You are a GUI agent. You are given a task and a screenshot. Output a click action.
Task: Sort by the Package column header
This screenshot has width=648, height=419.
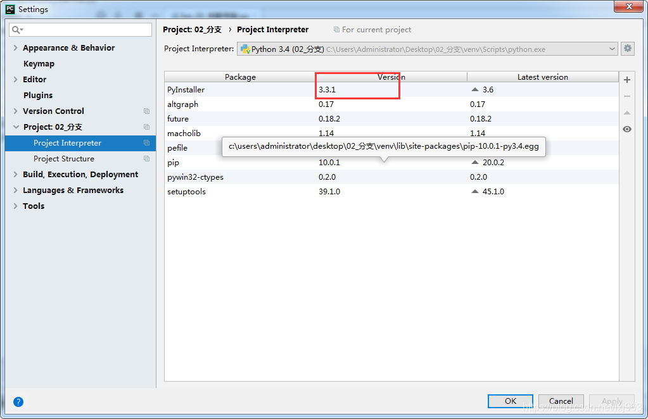pos(240,77)
